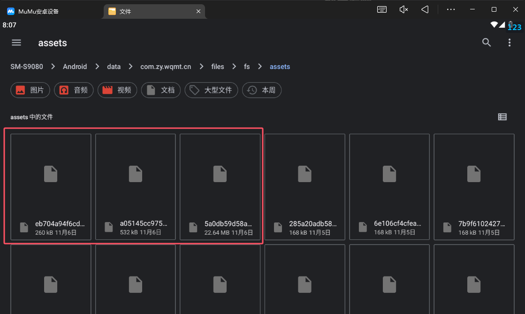Toggle MuMu mute speaker icon
This screenshot has height=314, width=525.
point(403,9)
